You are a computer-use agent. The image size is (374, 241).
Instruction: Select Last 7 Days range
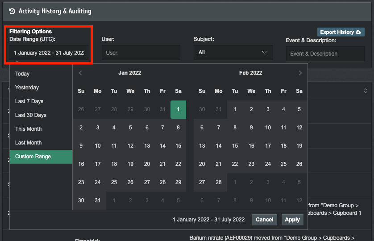pos(41,101)
